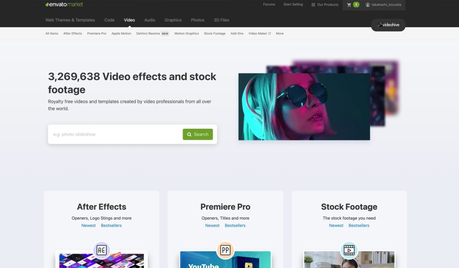Open the Audio category menu

pos(150,20)
